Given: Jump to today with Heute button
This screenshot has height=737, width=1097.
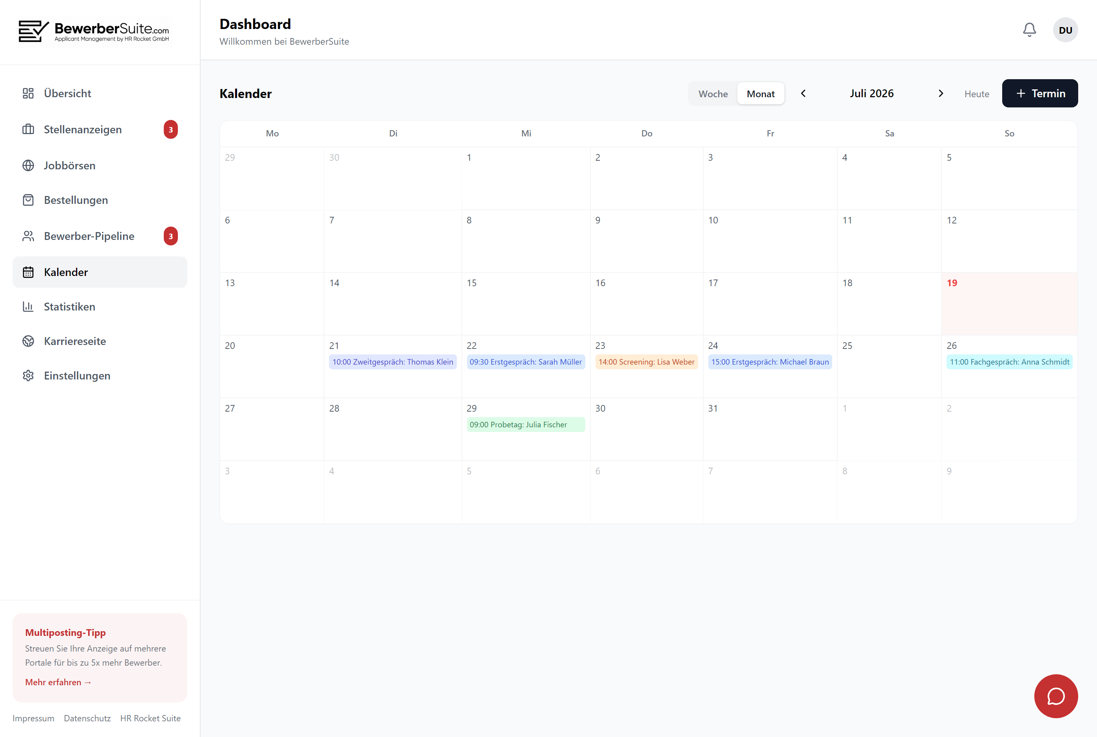Looking at the screenshot, I should point(977,94).
